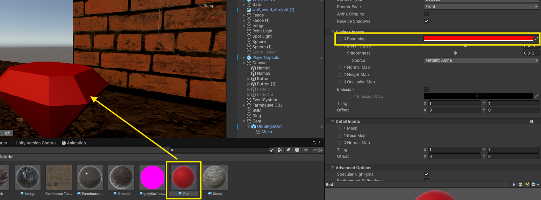Screen dimensions: 541x200
Task: Click the Project search input field
Action: pos(219,150)
